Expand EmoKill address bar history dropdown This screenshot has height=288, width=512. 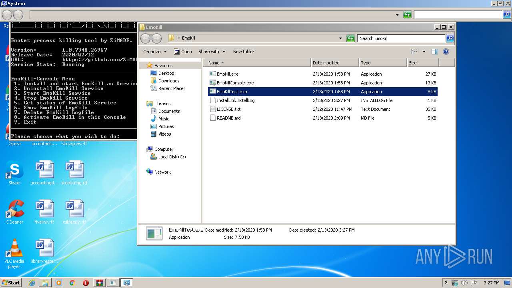(340, 38)
